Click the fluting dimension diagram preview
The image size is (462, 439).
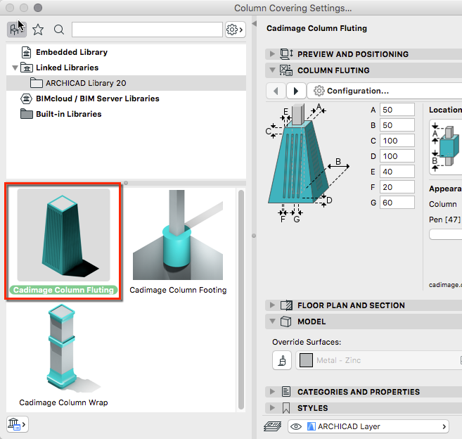(307, 163)
